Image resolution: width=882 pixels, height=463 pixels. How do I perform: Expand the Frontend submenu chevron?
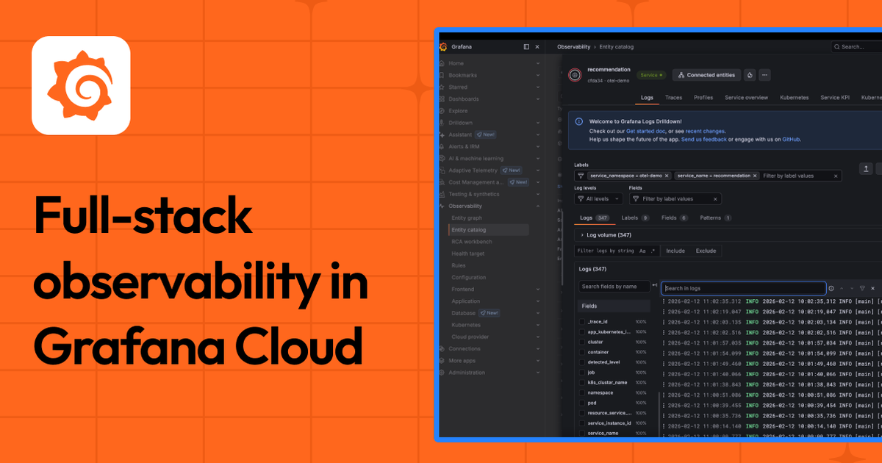[x=538, y=289]
